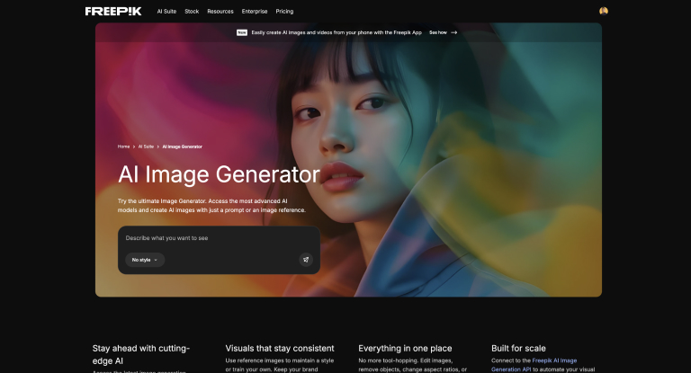The height and width of the screenshot is (373, 691).
Task: Click Stay ahead with cutting-edge AI heading
Action: pos(141,354)
